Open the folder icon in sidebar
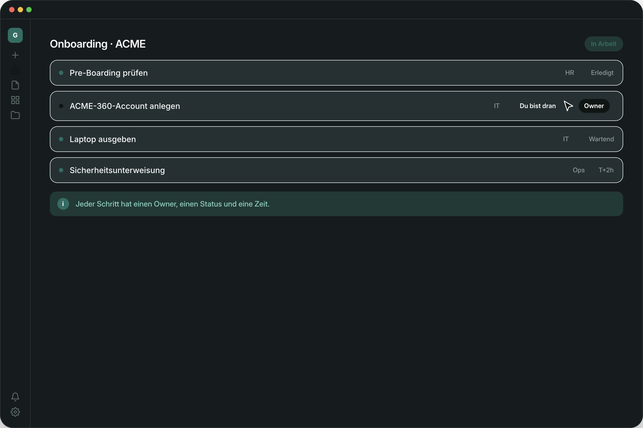Viewport: 643px width, 428px height. point(15,115)
